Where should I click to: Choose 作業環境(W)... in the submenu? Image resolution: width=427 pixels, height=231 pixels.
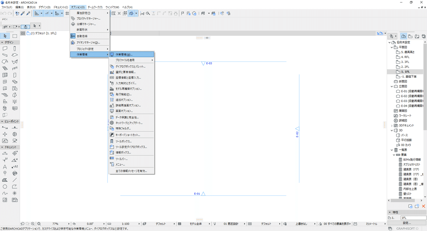click(x=132, y=55)
